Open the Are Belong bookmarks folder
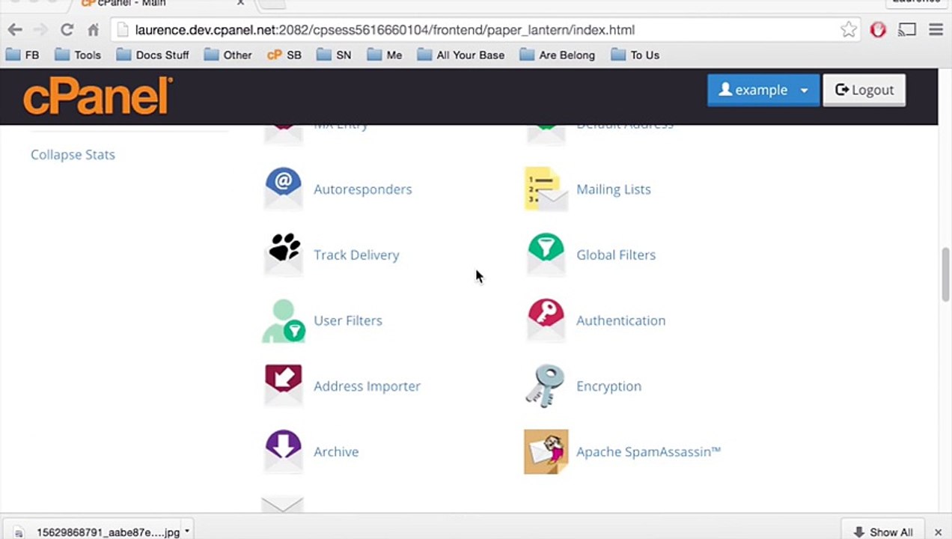 point(557,55)
